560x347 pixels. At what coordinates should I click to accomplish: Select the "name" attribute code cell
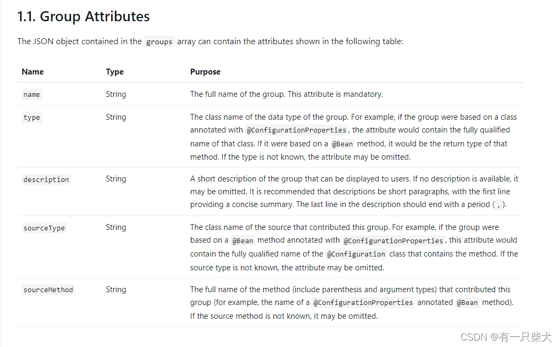[31, 95]
